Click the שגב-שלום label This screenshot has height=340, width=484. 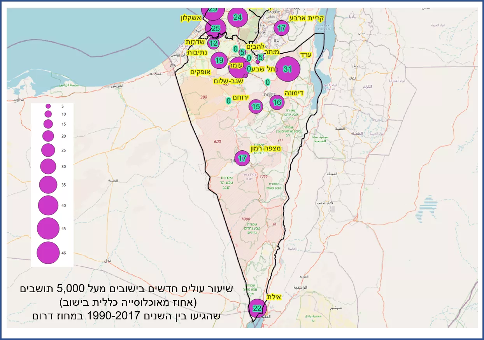tap(229, 81)
